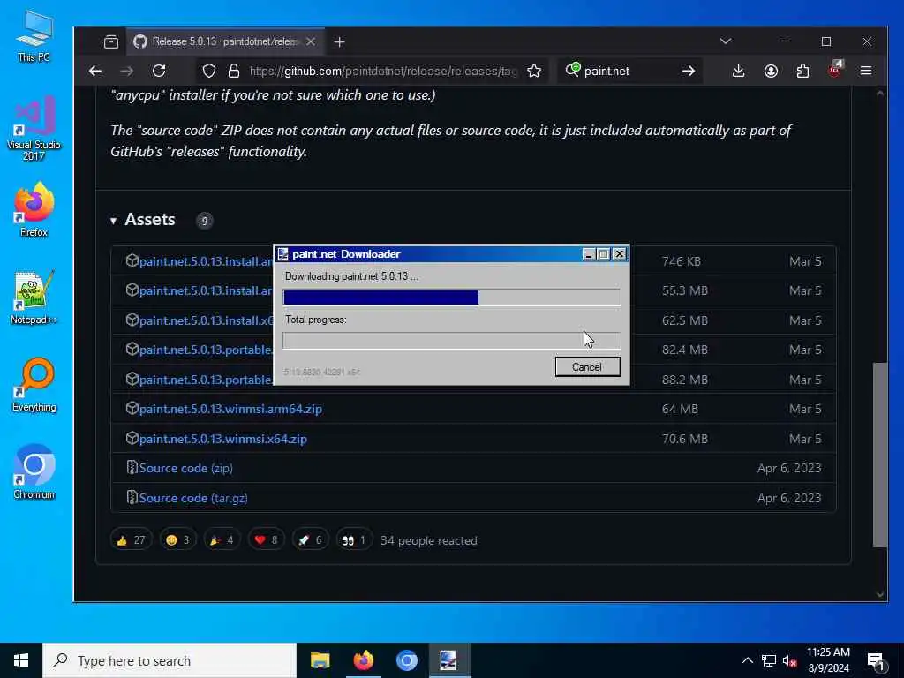Show hidden system tray icons
904x678 pixels.
[x=747, y=660]
